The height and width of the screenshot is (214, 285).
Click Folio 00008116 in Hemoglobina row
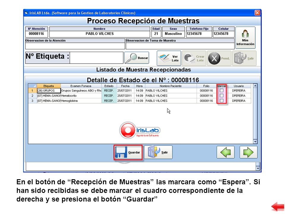click(x=206, y=101)
